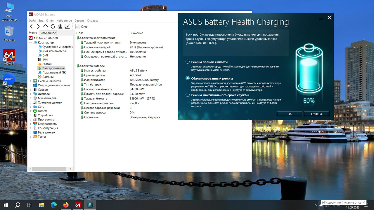This screenshot has width=374, height=210.
Task: Select Сбалансированный режим radio option
Action: (x=188, y=78)
